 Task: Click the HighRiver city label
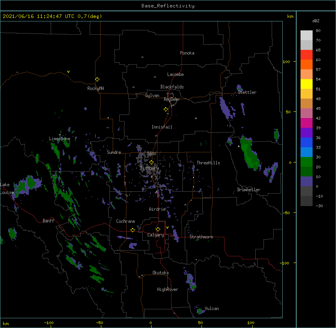(168, 289)
